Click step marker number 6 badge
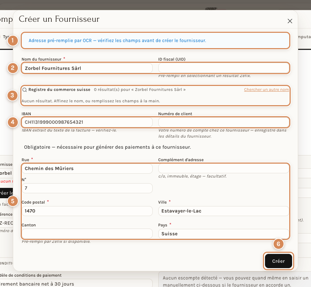Image resolution: width=311 pixels, height=287 pixels. click(278, 244)
